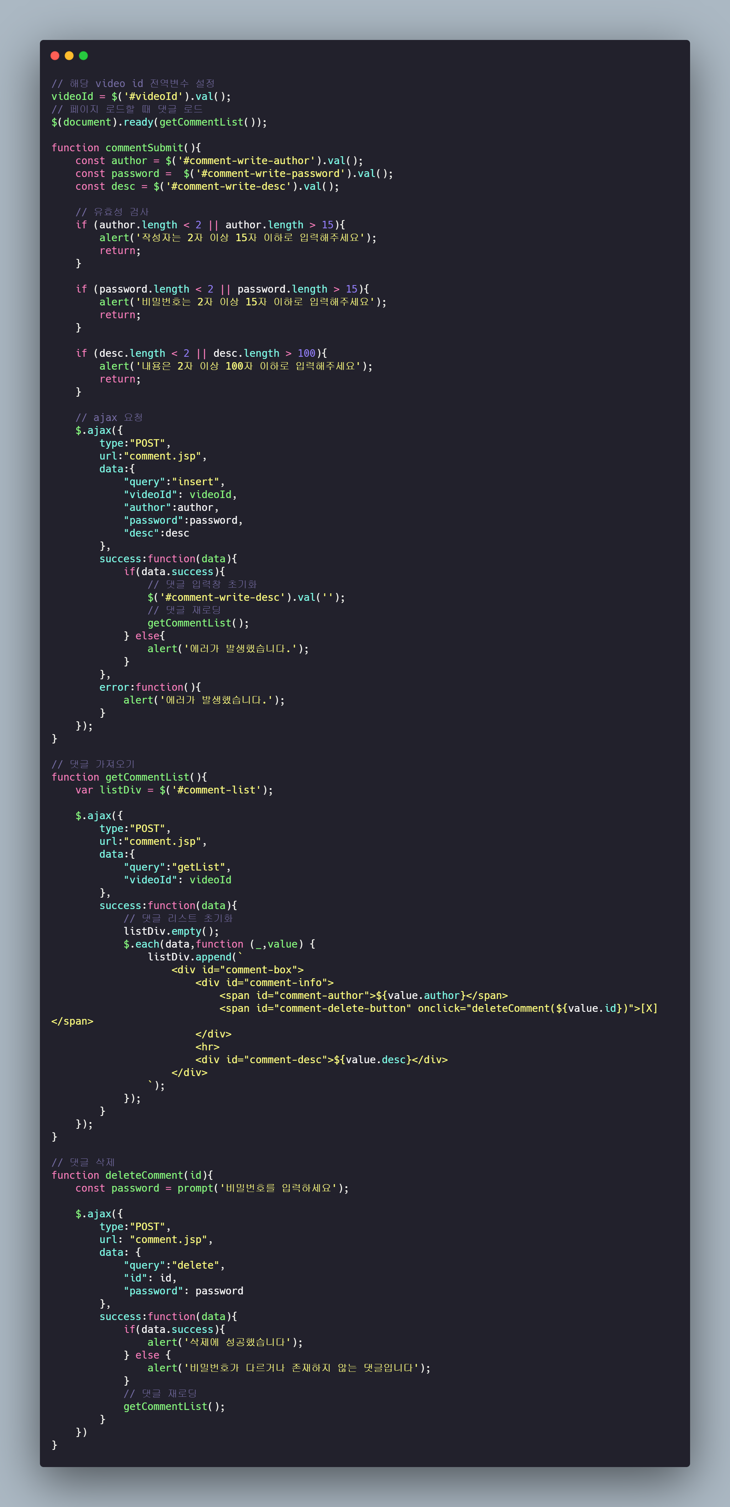This screenshot has height=1507, width=730.
Task: Click the '// ajax 요청' comment
Action: click(109, 417)
